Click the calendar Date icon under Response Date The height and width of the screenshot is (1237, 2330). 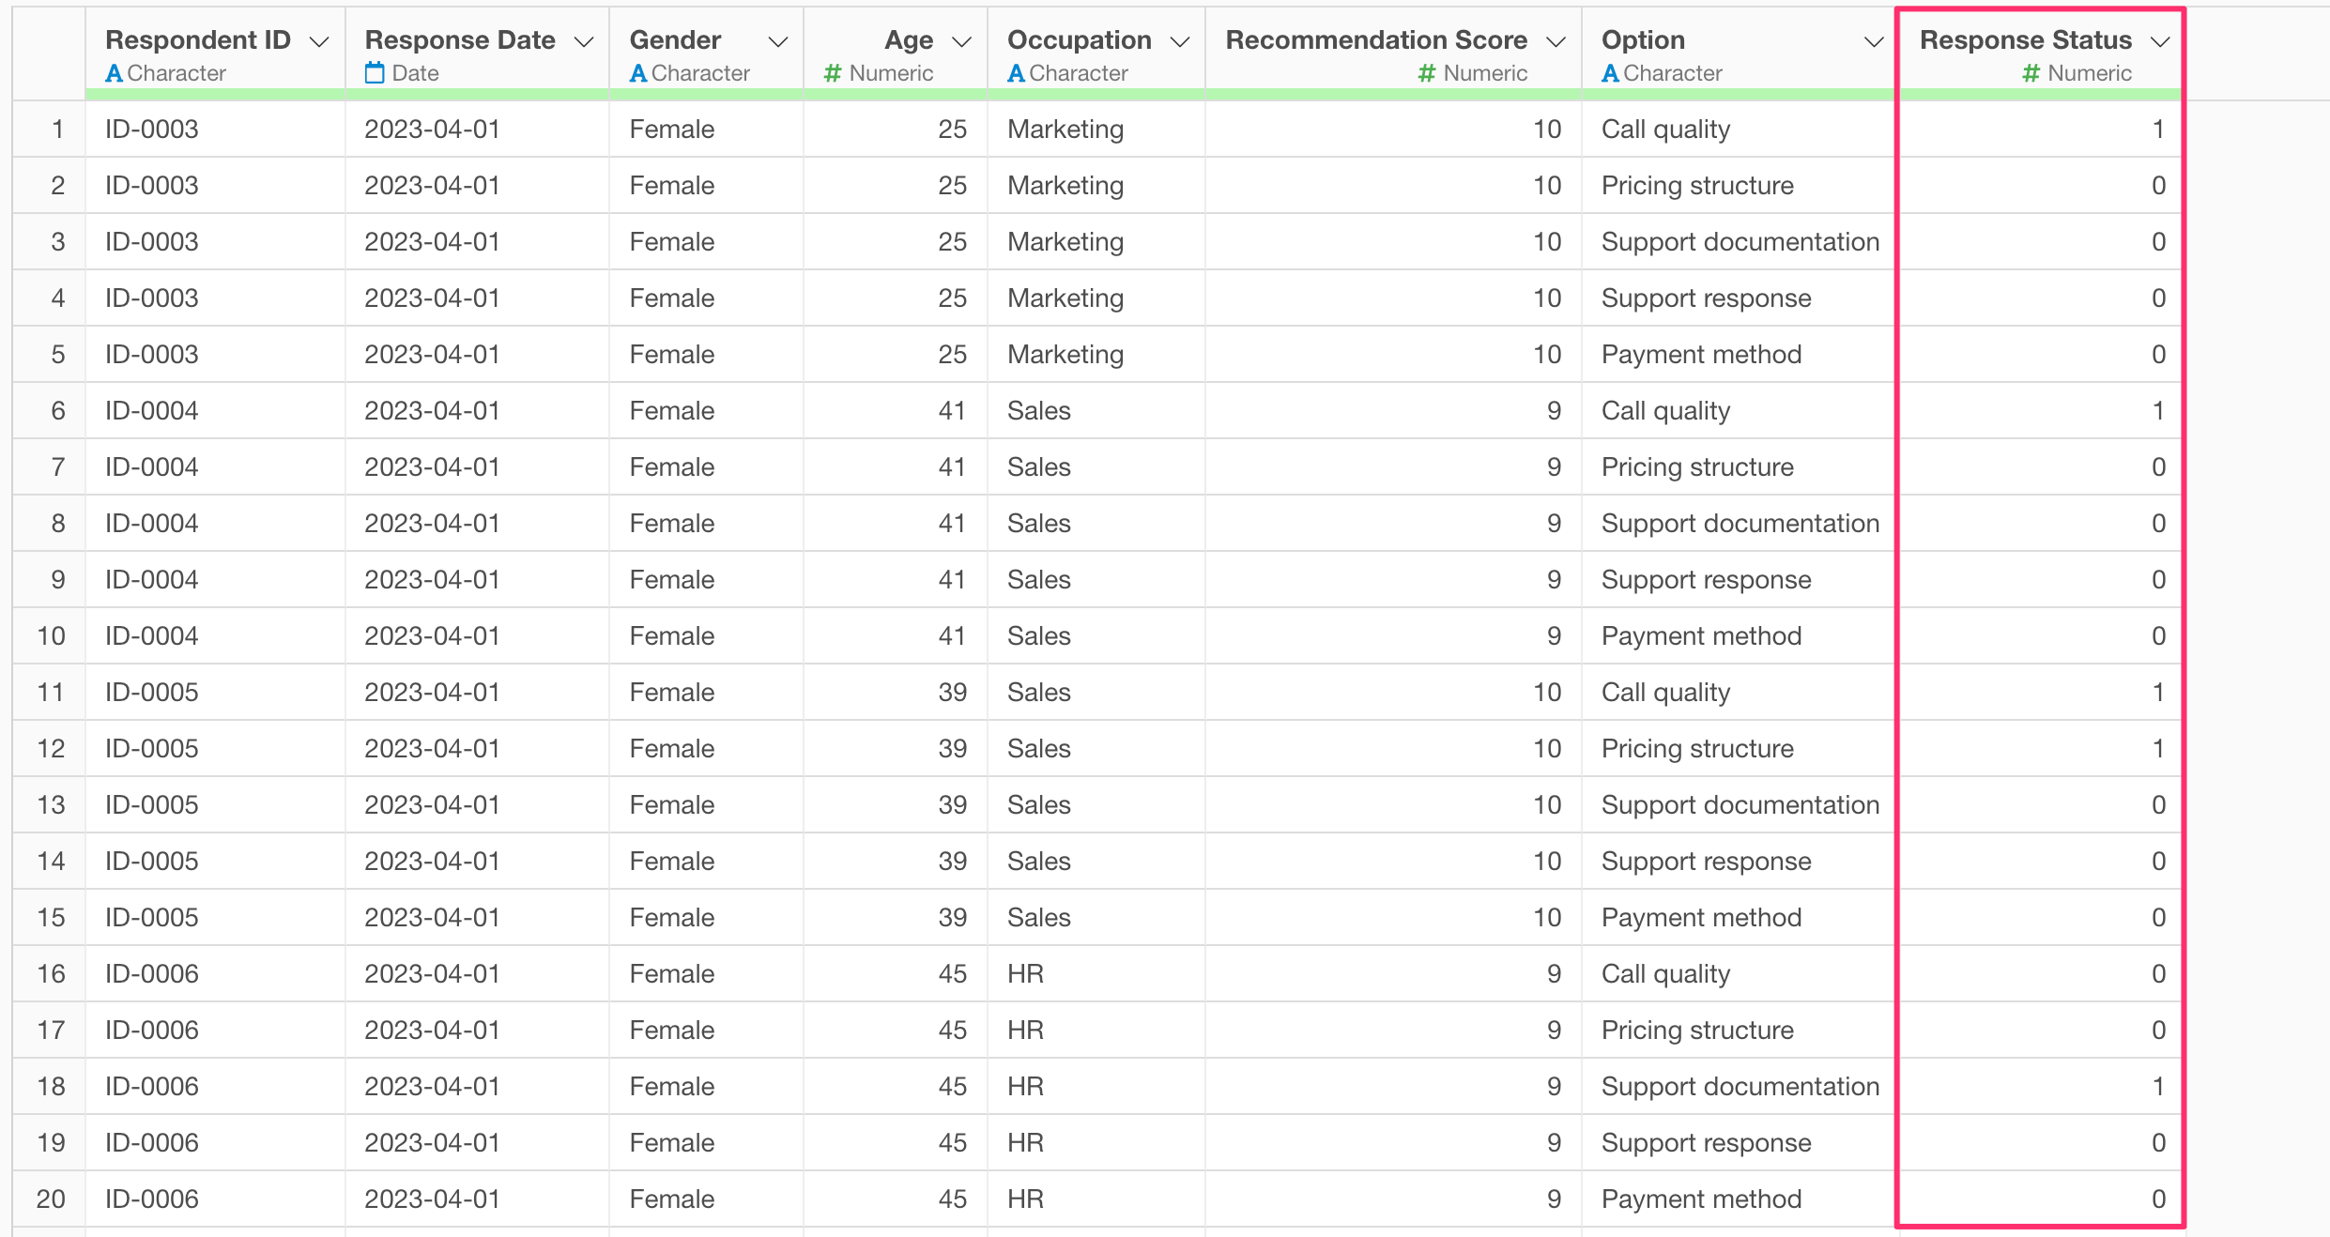(375, 73)
